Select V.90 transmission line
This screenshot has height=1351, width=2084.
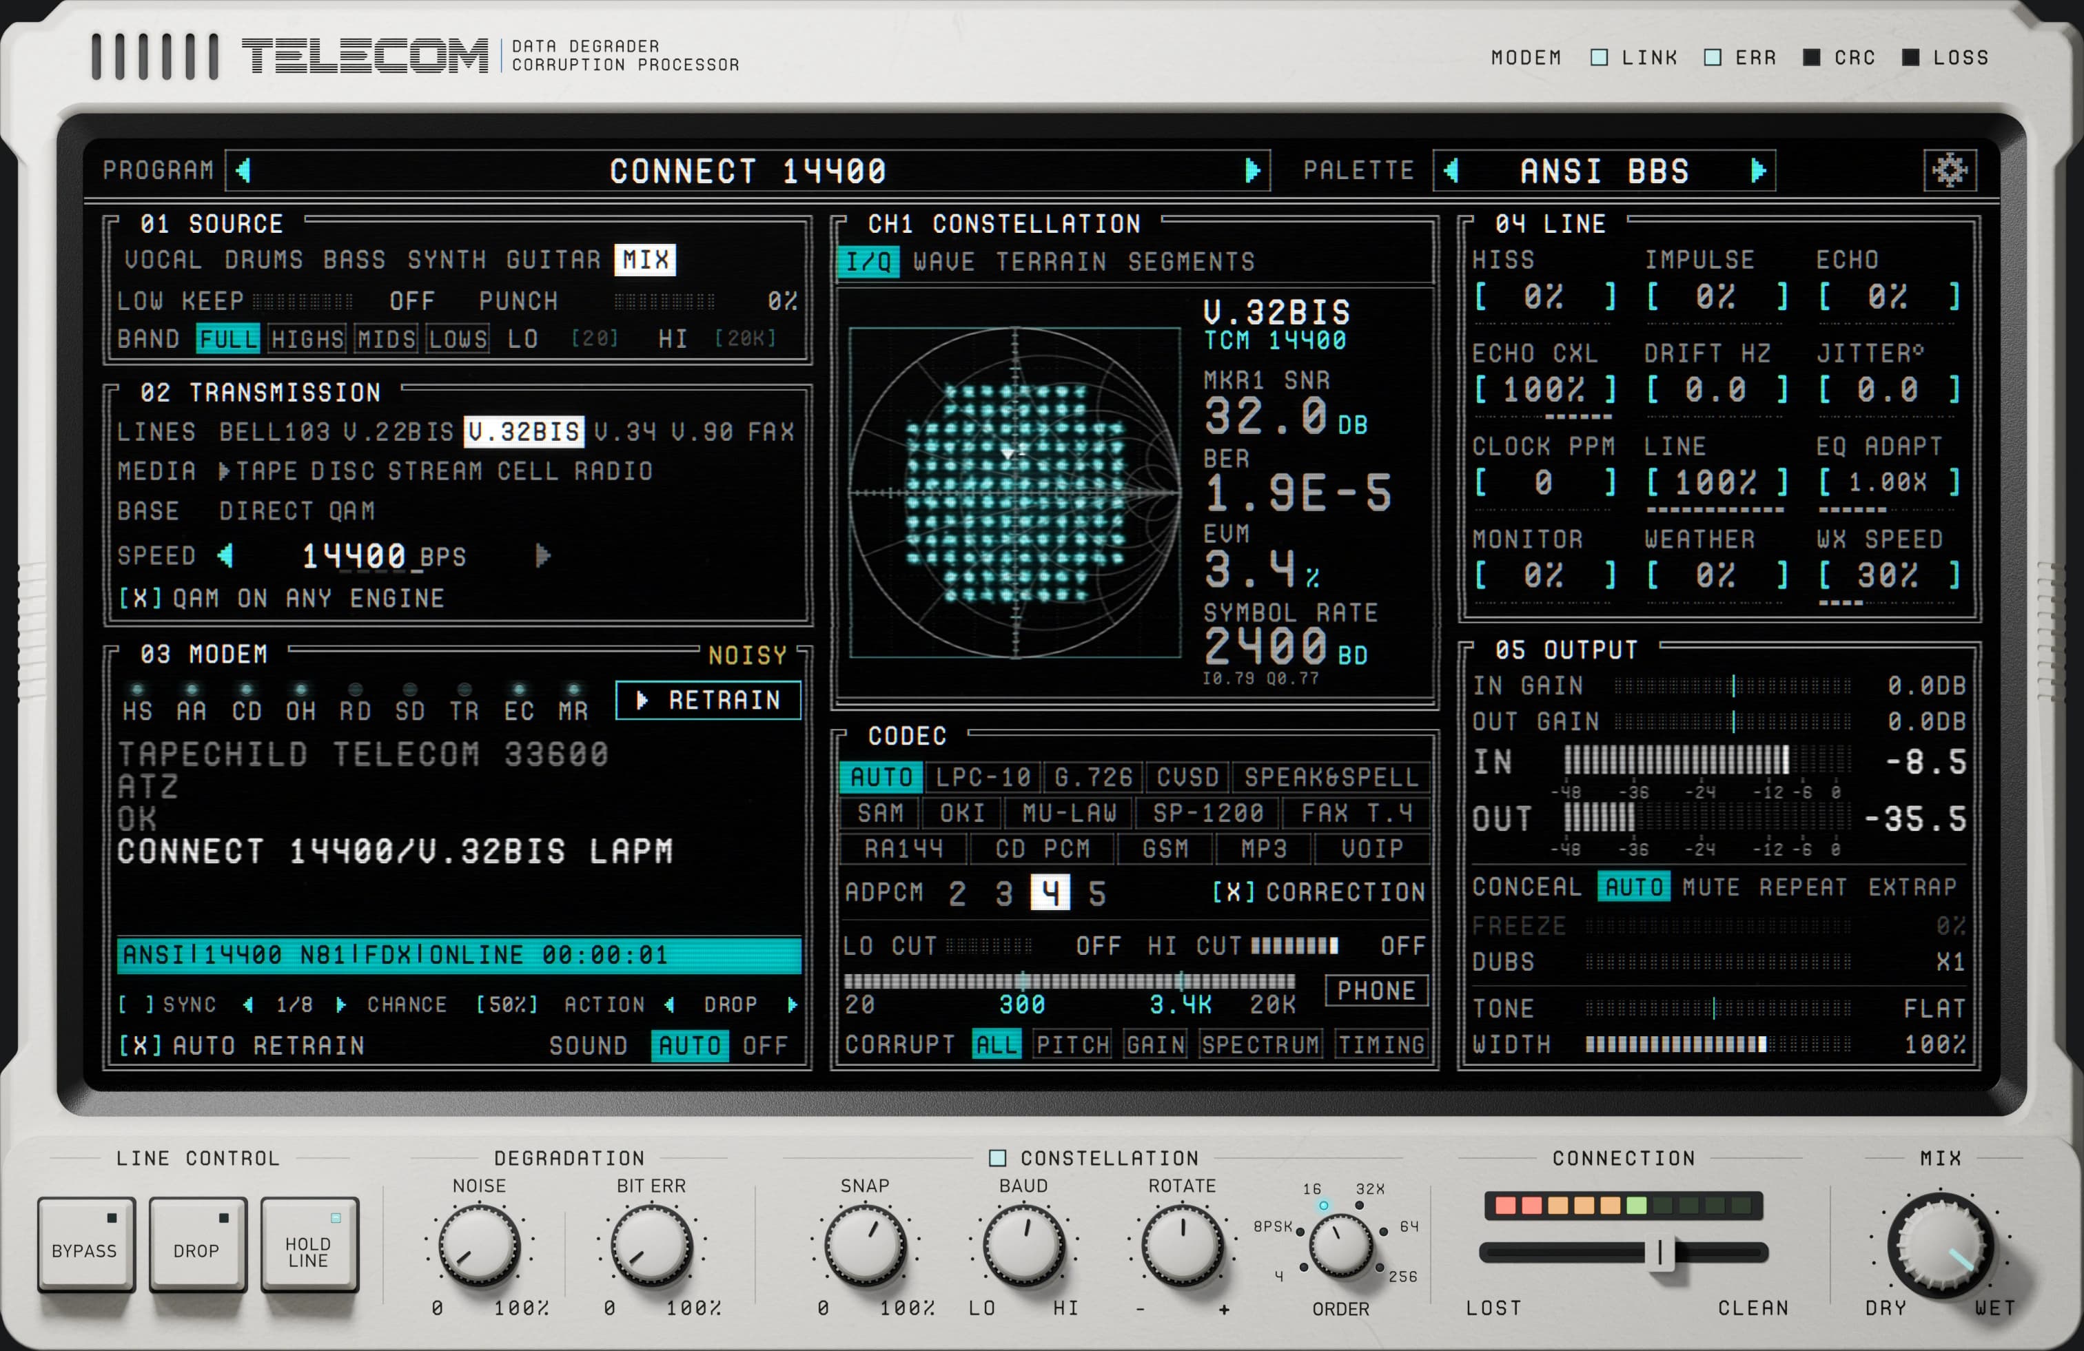coord(703,432)
